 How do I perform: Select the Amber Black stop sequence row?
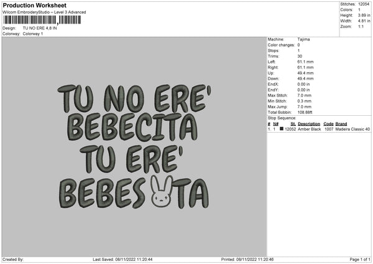(x=318, y=130)
